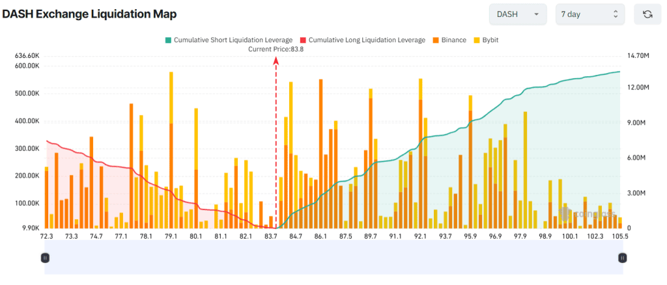Image resolution: width=667 pixels, height=285 pixels.
Task: Click the 83.7 x-axis label
Action: (x=271, y=236)
